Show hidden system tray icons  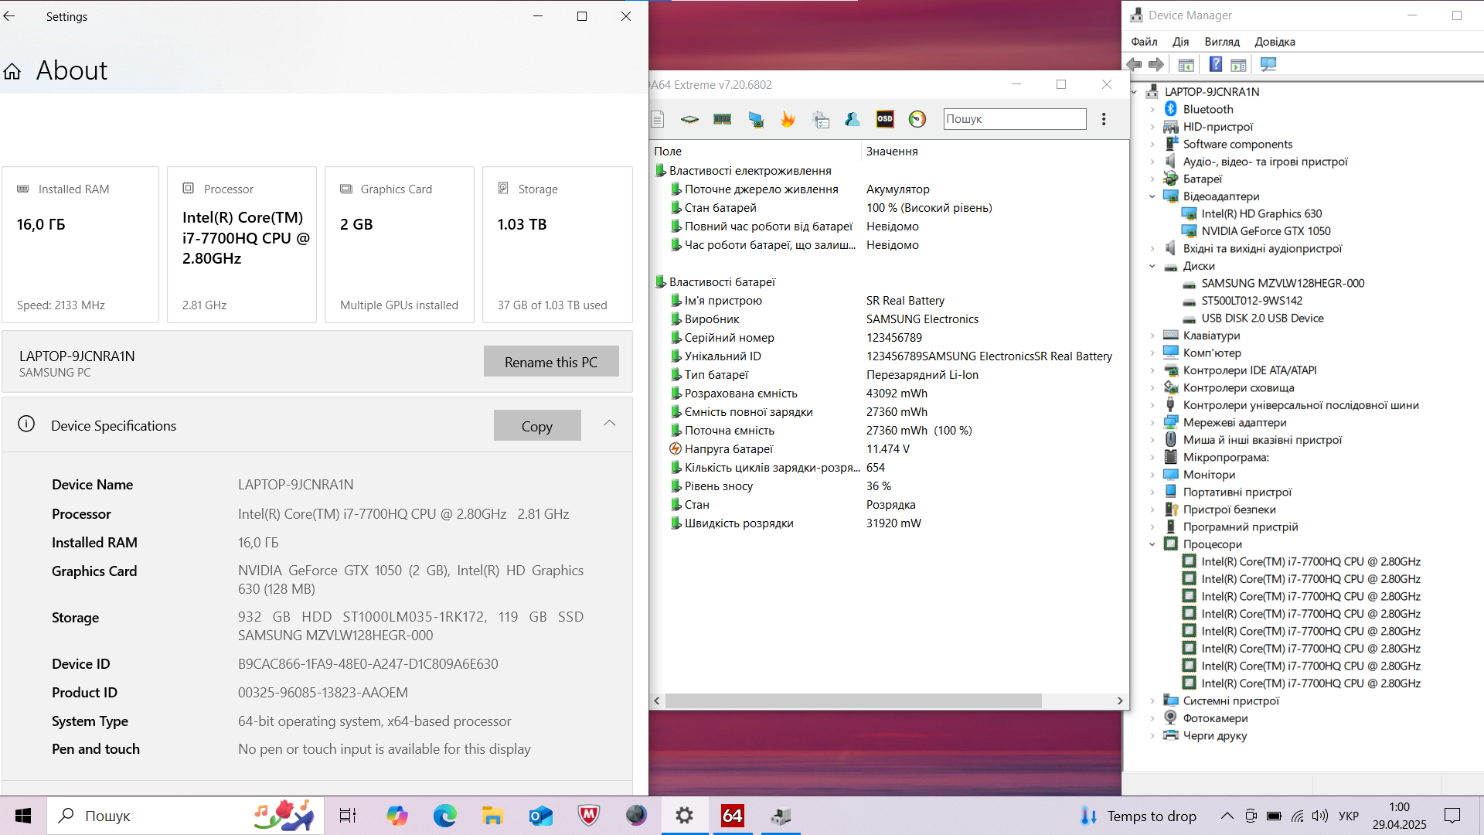[1227, 816]
